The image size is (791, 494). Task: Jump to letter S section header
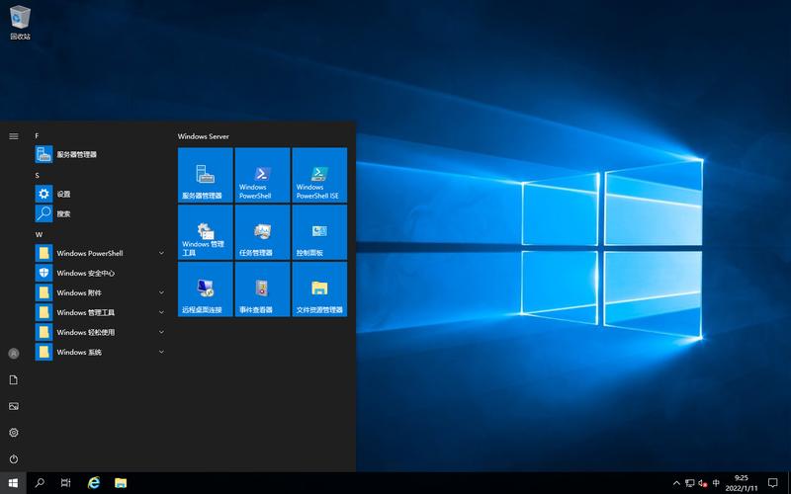37,175
